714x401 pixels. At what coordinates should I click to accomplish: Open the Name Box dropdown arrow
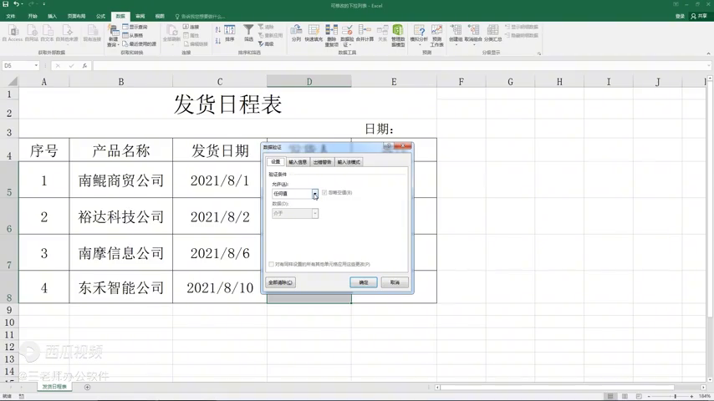tap(36, 66)
